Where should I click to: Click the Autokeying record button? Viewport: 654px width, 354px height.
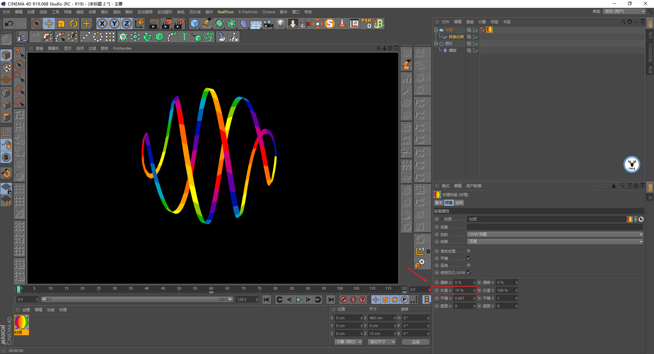(x=353, y=300)
